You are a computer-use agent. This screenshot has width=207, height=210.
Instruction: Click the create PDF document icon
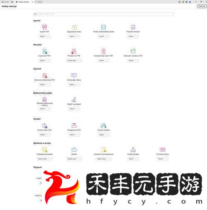(45, 76)
